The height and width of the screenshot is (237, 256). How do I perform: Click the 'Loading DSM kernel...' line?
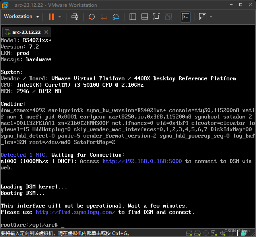click(34, 186)
